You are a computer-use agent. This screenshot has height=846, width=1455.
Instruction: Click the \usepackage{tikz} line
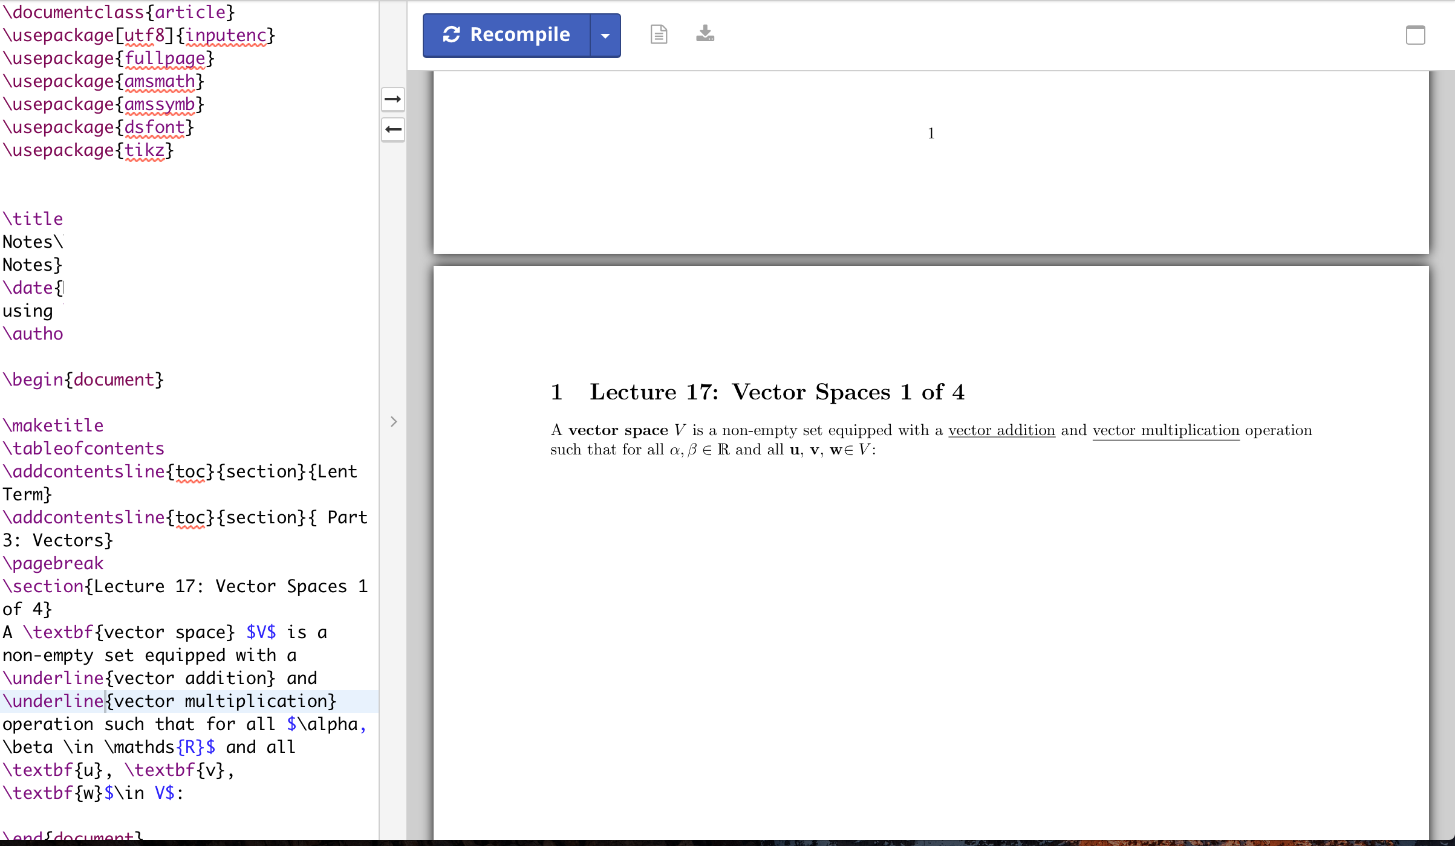click(x=88, y=150)
